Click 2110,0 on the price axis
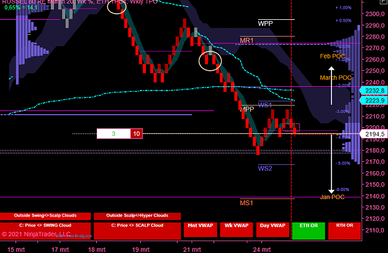This screenshot has height=253, width=388. pyautogui.click(x=375, y=230)
